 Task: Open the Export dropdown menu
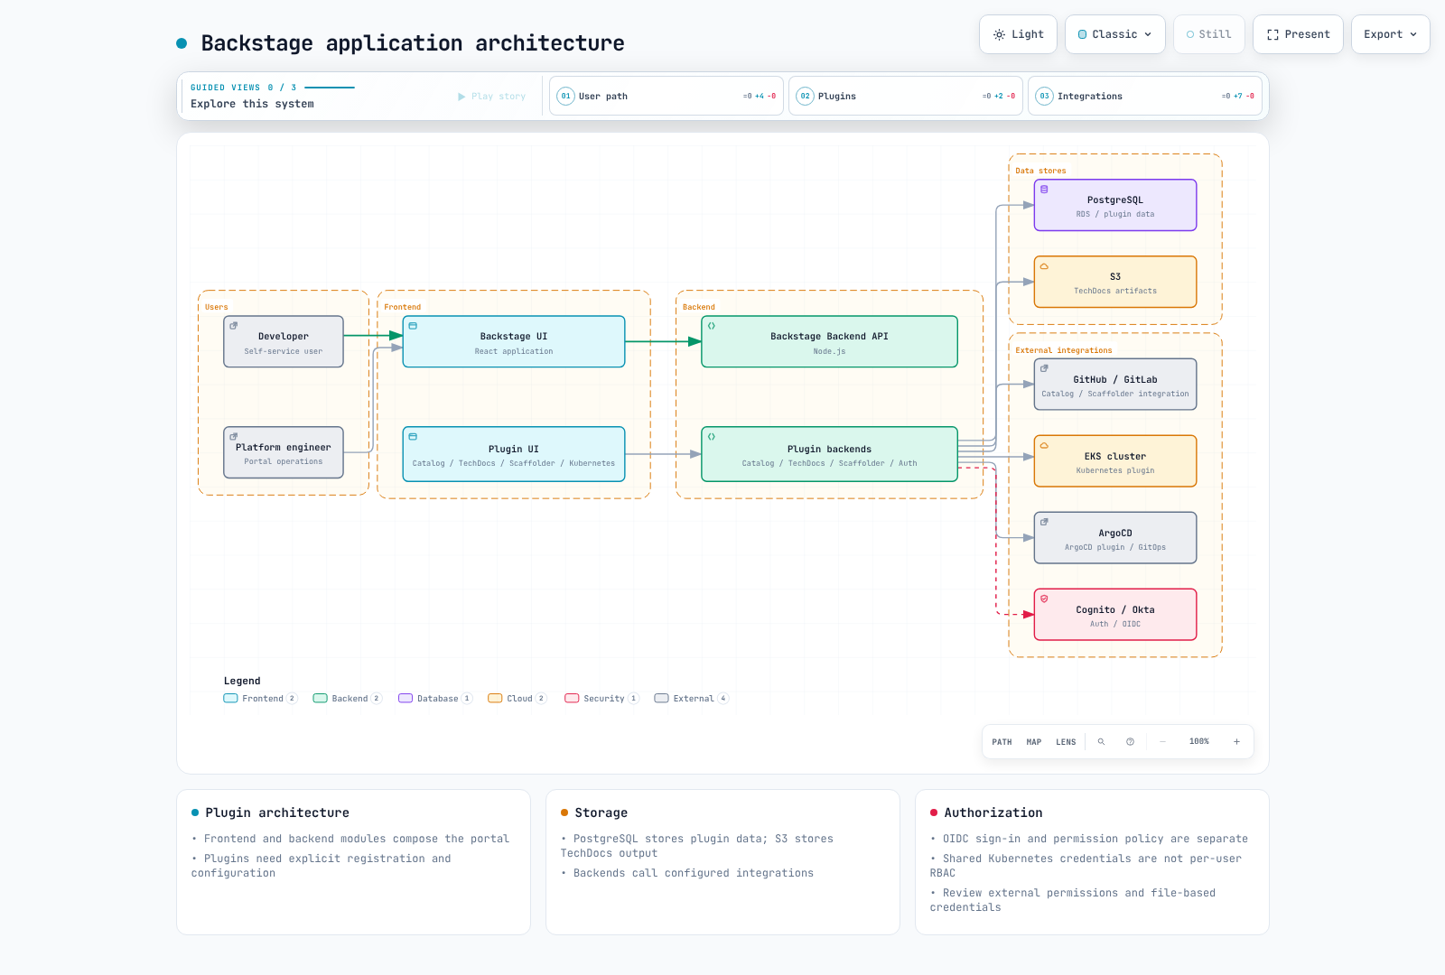click(1391, 34)
